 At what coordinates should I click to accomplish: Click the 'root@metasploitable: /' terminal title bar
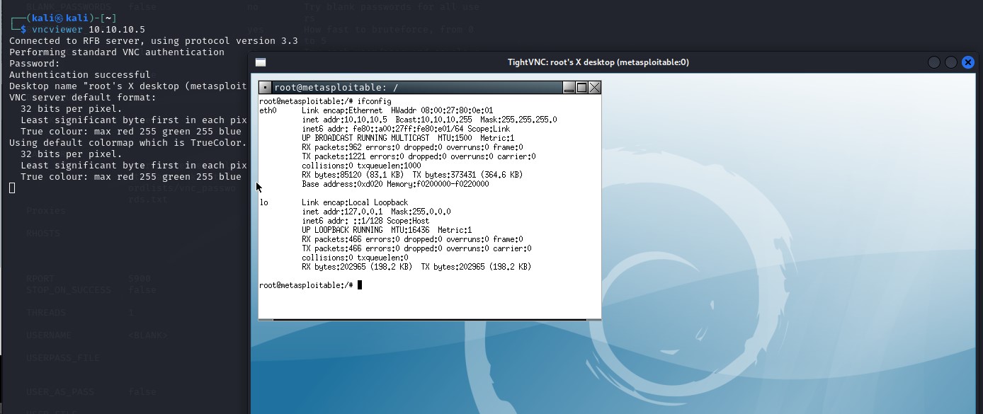(417, 88)
